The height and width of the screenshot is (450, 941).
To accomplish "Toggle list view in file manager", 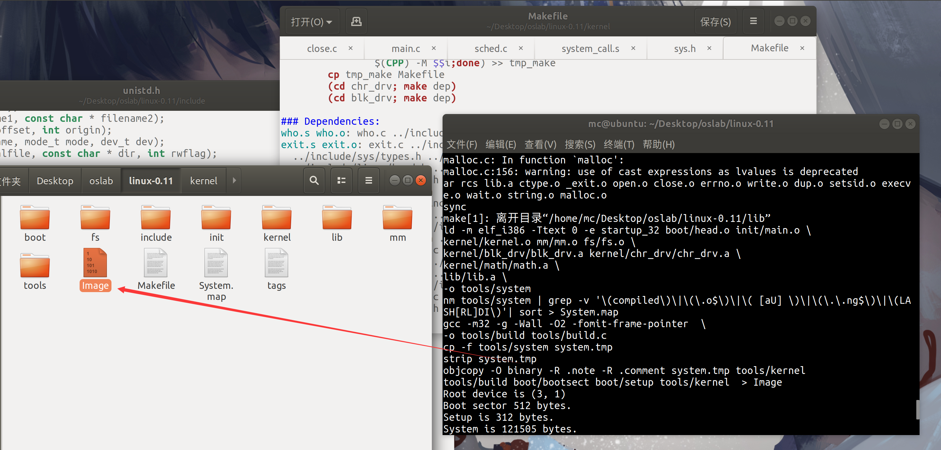I will 341,180.
